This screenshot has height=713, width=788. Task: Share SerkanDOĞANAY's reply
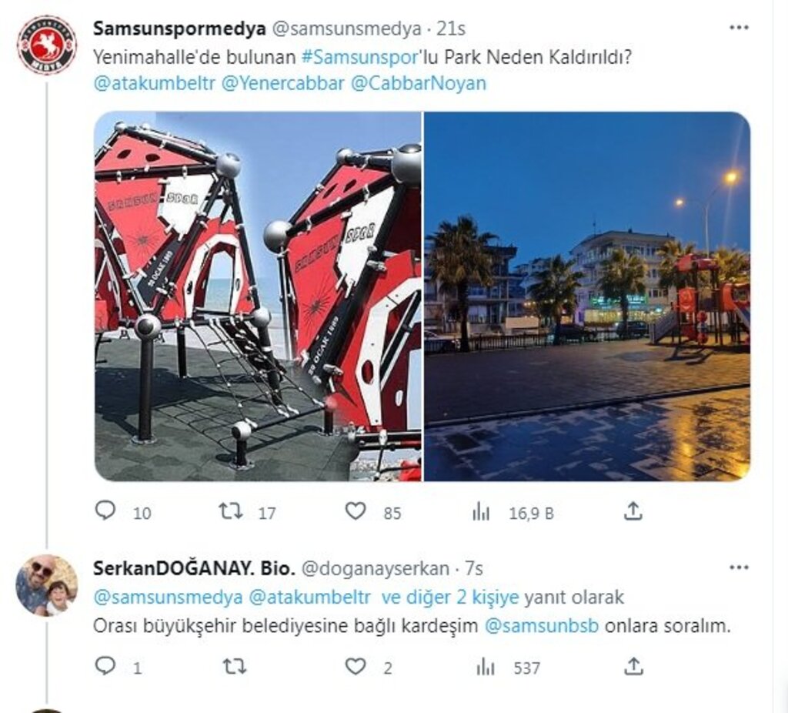(x=633, y=666)
